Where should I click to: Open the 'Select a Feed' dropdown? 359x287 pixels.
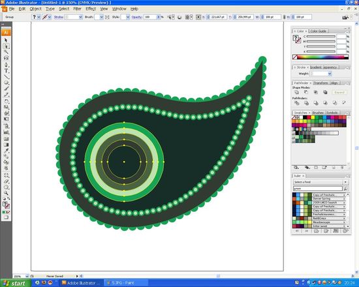(320, 182)
